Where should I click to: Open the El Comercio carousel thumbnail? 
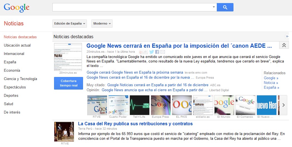click(245, 105)
